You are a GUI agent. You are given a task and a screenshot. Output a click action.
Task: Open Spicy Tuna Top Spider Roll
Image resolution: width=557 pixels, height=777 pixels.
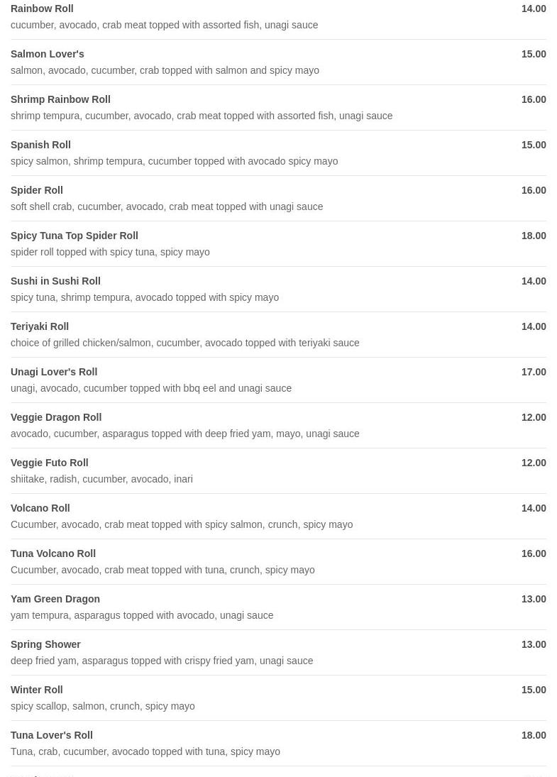278,244
